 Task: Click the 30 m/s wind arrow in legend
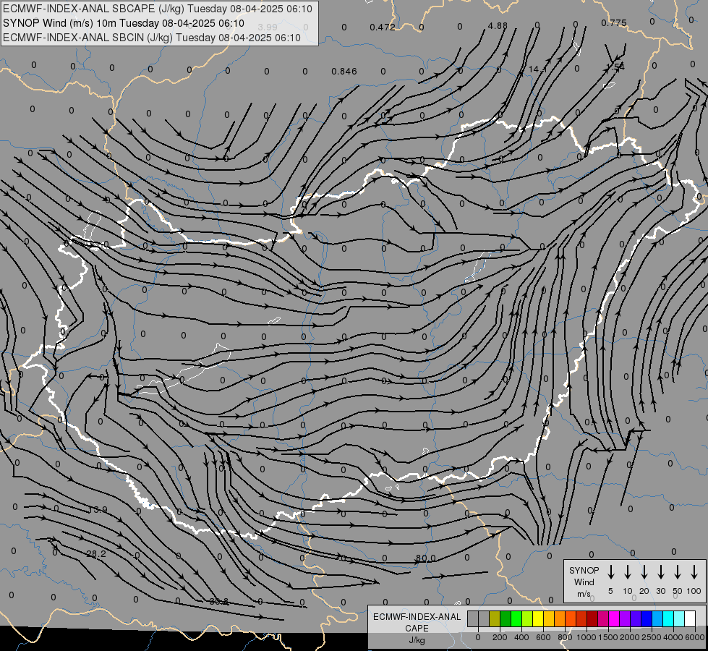tap(660, 572)
